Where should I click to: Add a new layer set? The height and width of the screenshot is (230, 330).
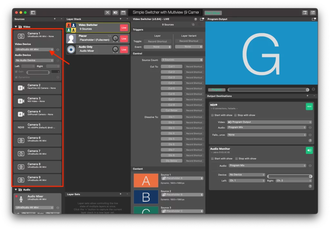point(121,194)
